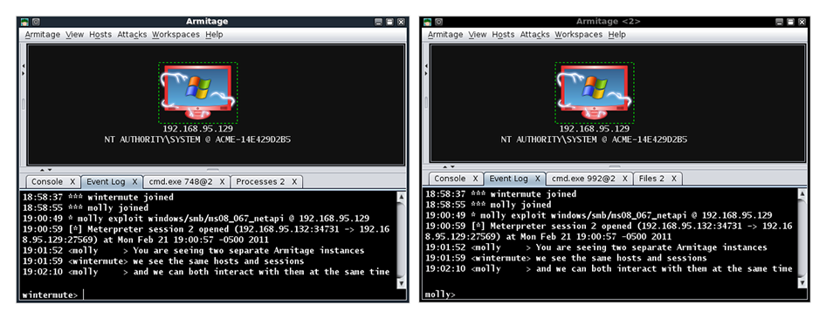826x318 pixels.
Task: Open window menu icon of Armitage <2> window
Action: coord(427,22)
